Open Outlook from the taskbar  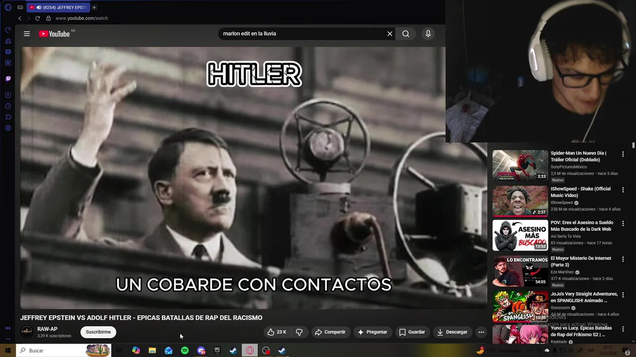pyautogui.click(x=168, y=351)
